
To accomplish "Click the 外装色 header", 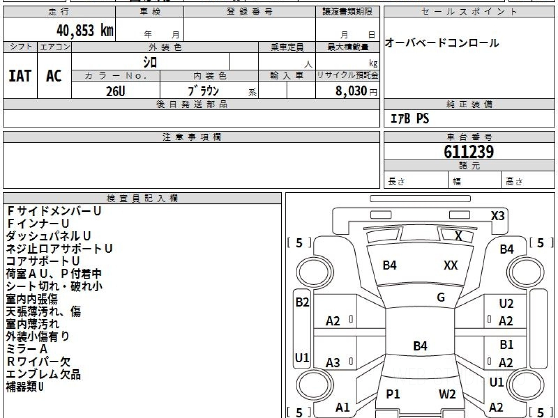I will [x=165, y=47].
